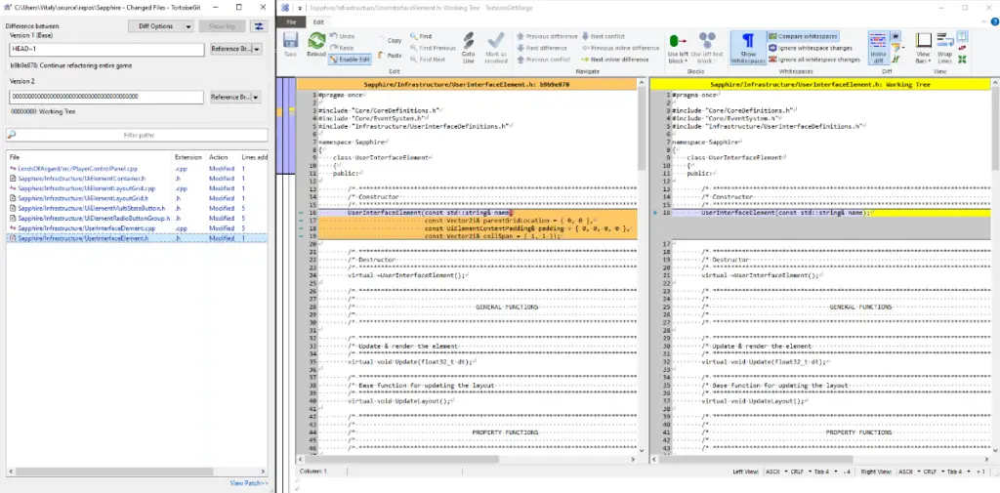Click Paste in the Edit group
The width and height of the screenshot is (1000, 493).
pyautogui.click(x=390, y=56)
